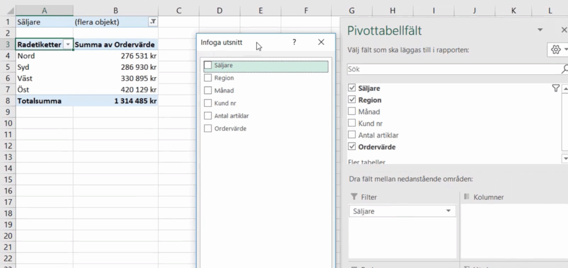Enable Ordervärde in the Infoga utsnitt dialog
Image resolution: width=568 pixels, height=268 pixels.
pos(208,128)
